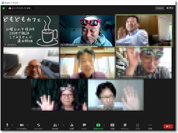Mute the microphone with ミュート
178x133 pixels.
click(x=7, y=126)
